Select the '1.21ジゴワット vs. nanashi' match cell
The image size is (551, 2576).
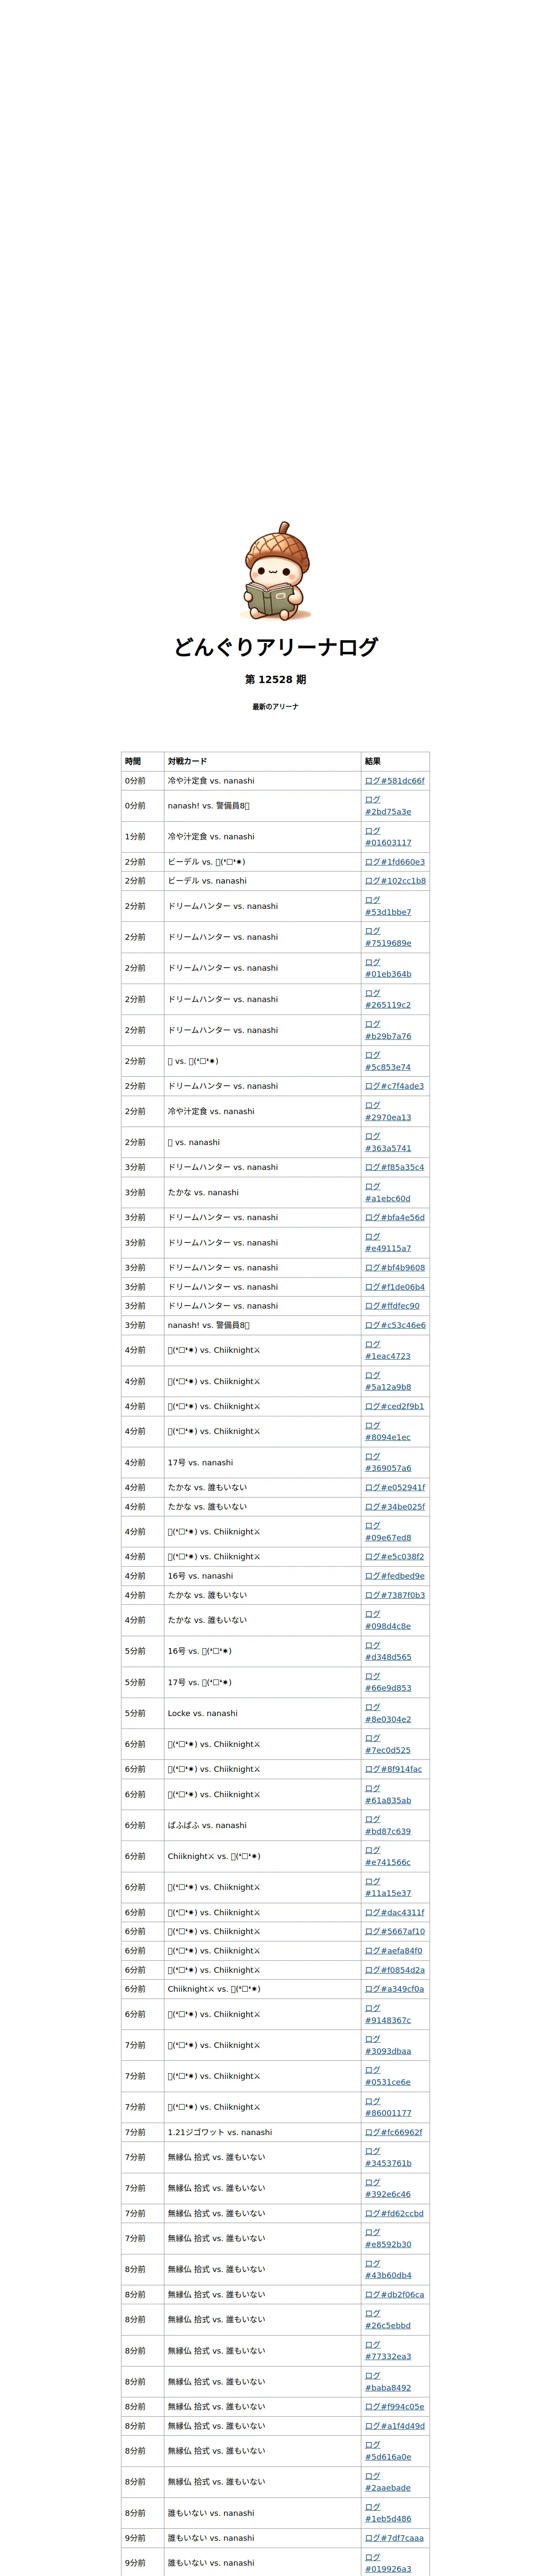[x=262, y=2132]
